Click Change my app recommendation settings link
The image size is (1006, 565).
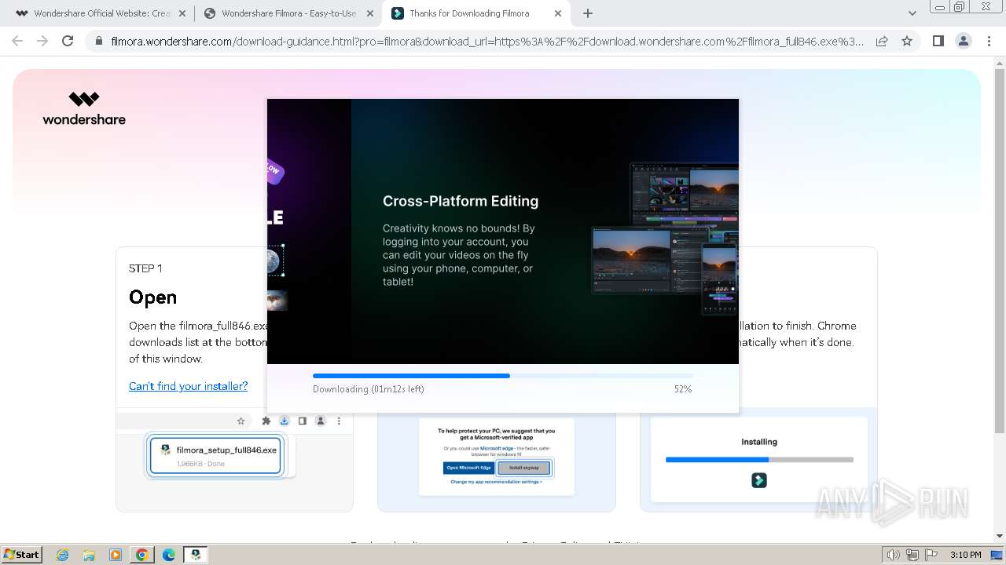click(x=496, y=482)
